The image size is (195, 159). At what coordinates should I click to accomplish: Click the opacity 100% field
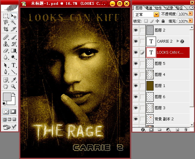pos(183,14)
